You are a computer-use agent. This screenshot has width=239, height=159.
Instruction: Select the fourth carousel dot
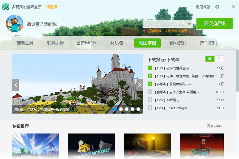coord(132,109)
